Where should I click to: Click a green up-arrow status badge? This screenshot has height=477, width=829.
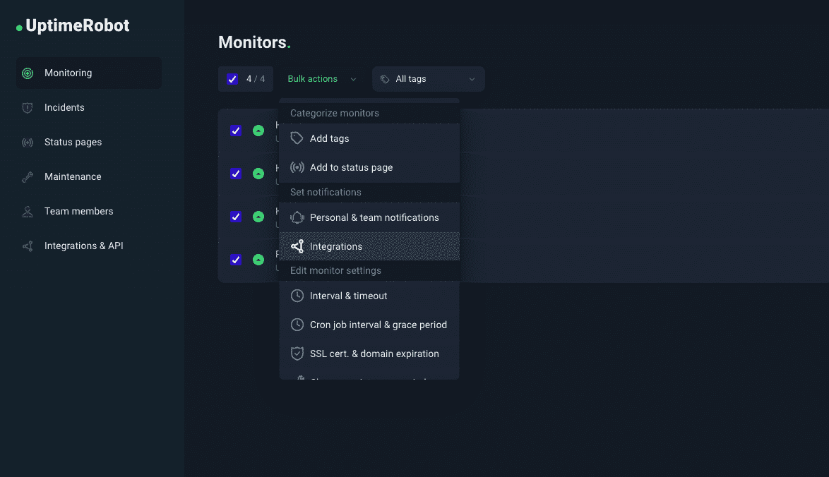click(258, 131)
